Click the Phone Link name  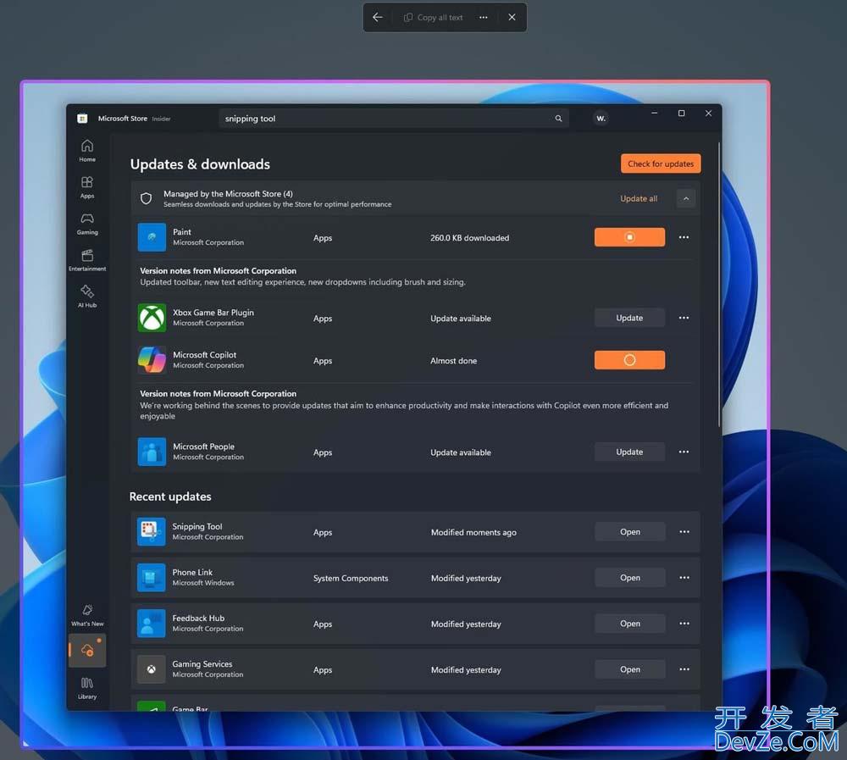(192, 573)
